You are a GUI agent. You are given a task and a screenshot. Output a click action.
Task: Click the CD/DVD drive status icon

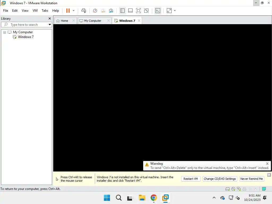(x=233, y=189)
